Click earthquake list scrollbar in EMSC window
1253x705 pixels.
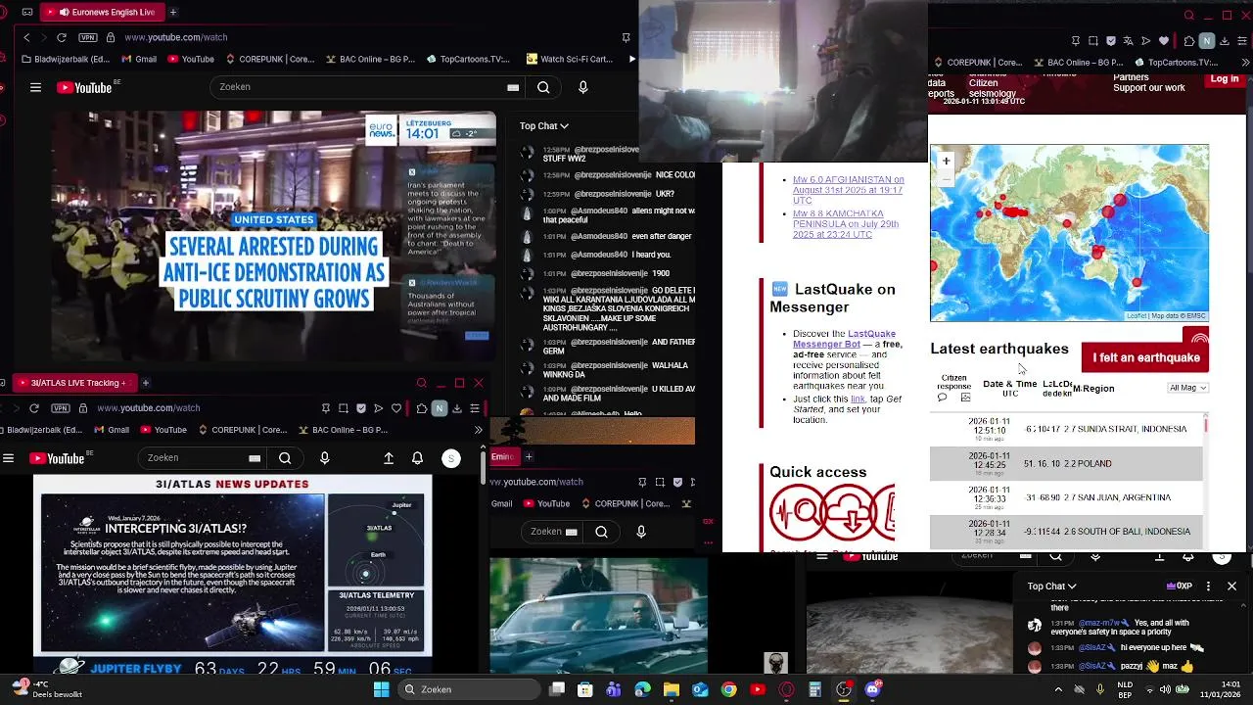pos(1206,424)
